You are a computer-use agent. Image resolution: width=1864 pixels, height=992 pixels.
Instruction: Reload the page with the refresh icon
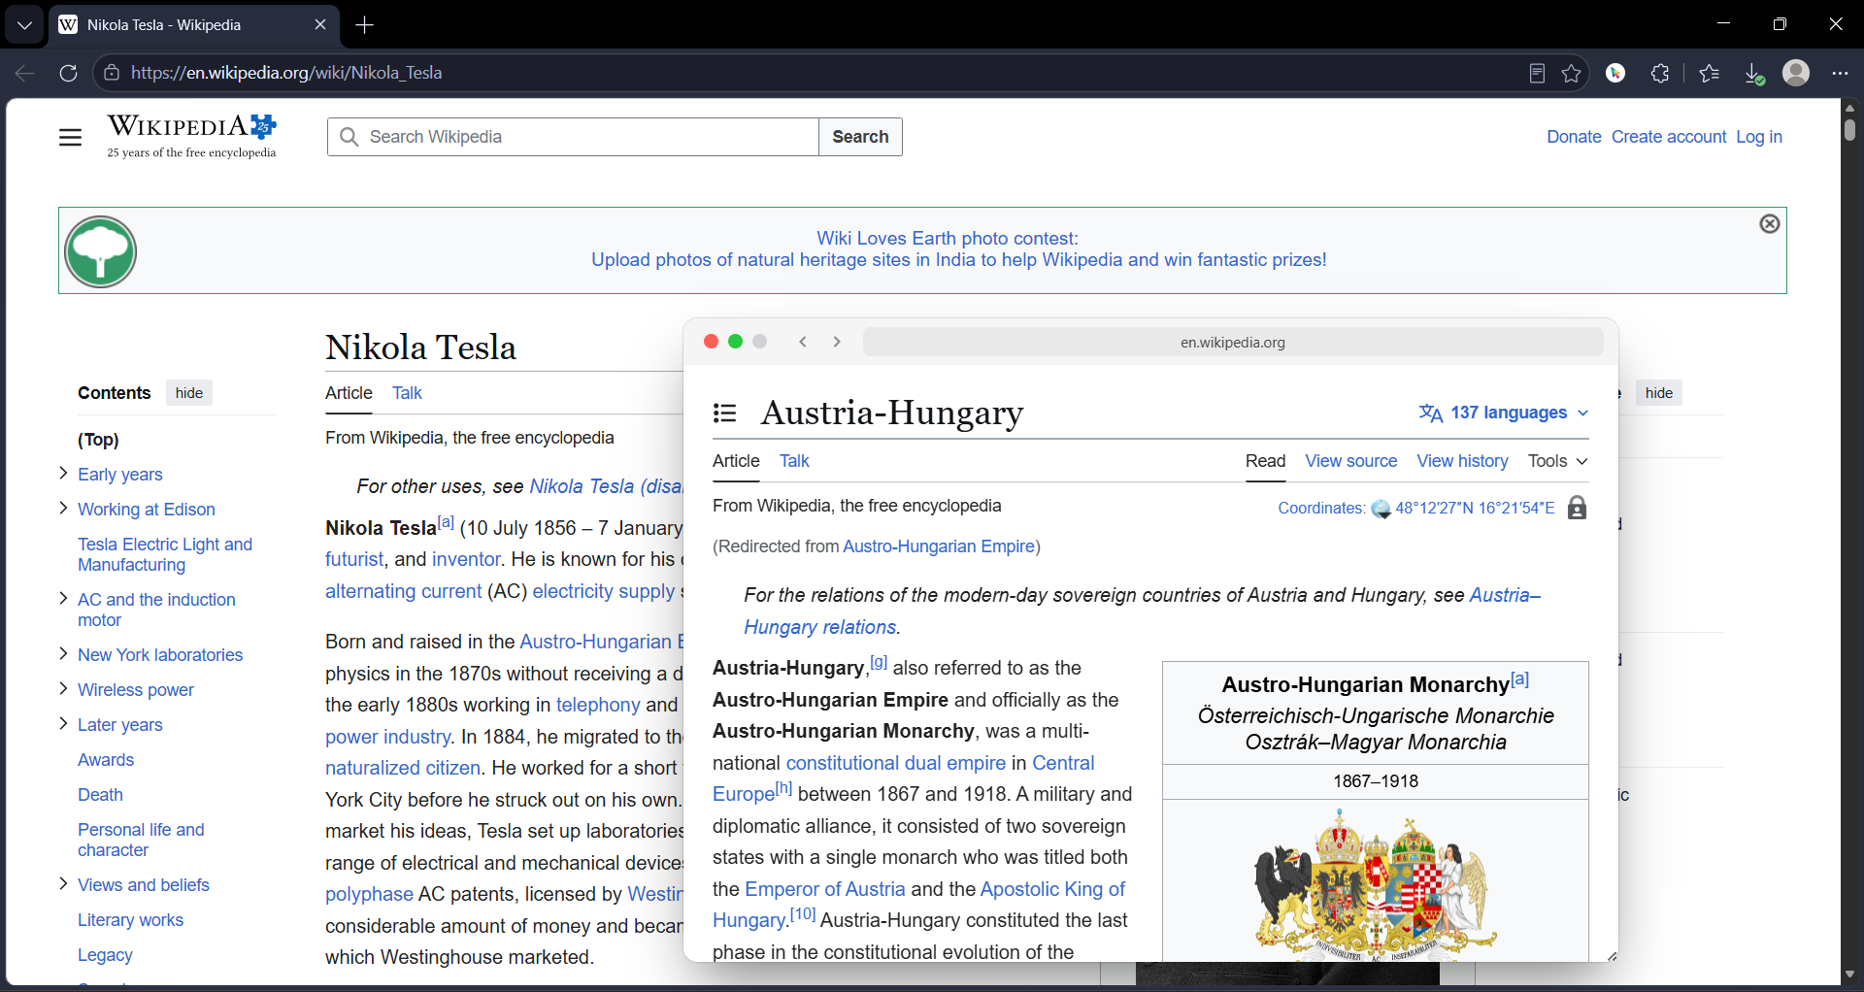pos(68,73)
